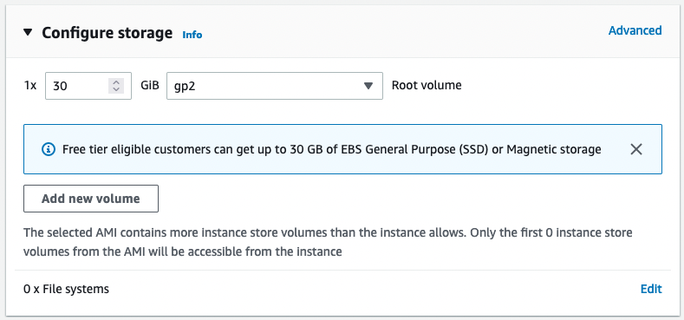Open the gp2 volume type dropdown
This screenshot has height=320, width=684.
coord(275,86)
